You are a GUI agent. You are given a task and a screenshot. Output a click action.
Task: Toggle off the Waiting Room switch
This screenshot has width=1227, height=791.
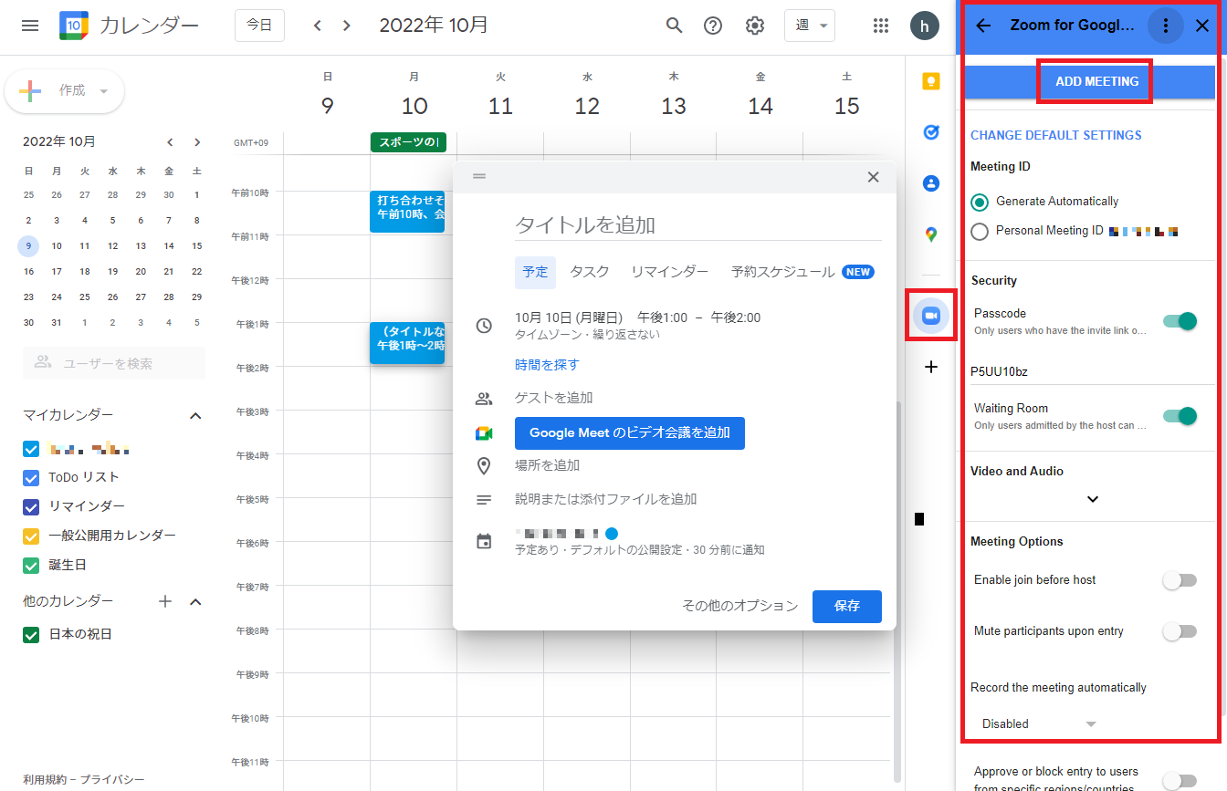1180,416
